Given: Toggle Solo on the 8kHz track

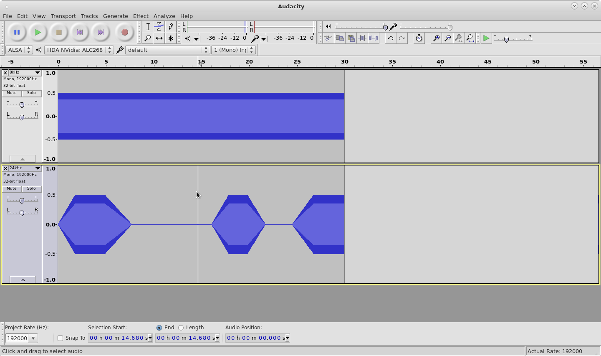Looking at the screenshot, I should click(x=31, y=93).
